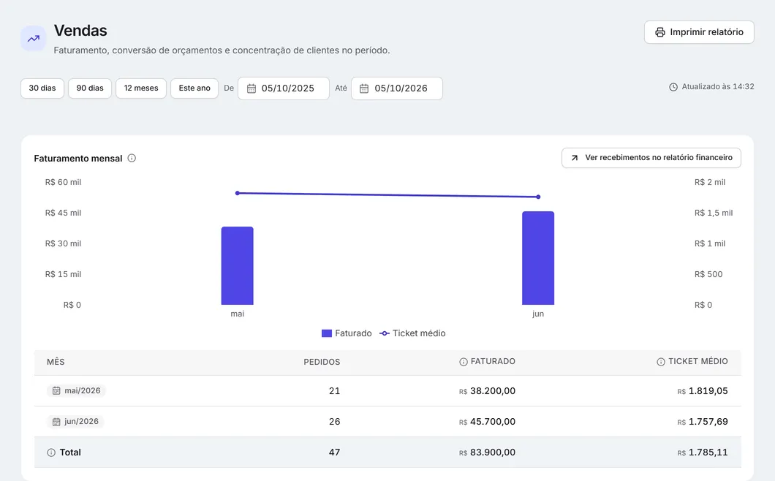Click the printer icon in Imprimir relatório
The width and height of the screenshot is (775, 481).
659,32
